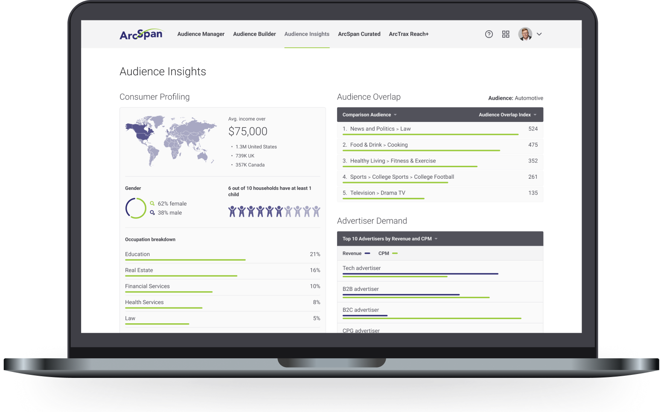Click the B2C advertiser row
Viewport: 664px width, 412px height.
[x=440, y=313]
